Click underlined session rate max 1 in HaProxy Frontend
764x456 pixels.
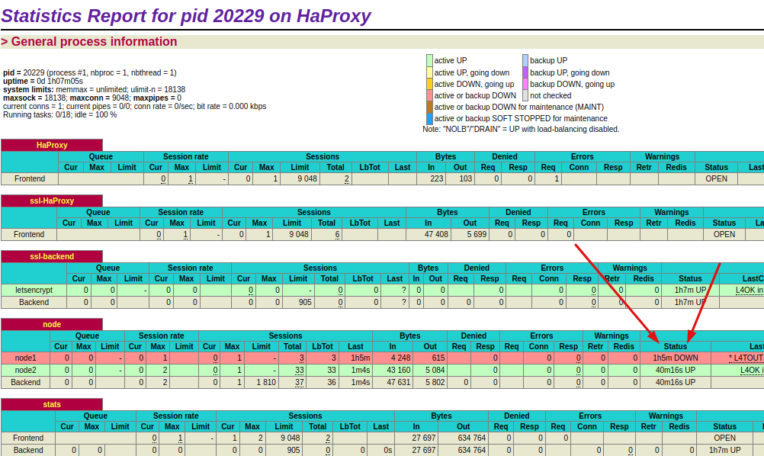point(191,178)
